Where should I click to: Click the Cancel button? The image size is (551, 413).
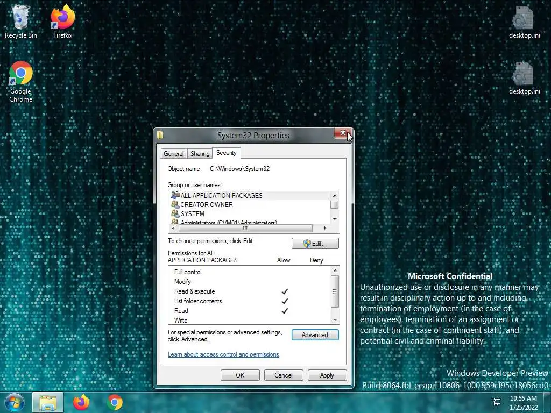tap(283, 375)
